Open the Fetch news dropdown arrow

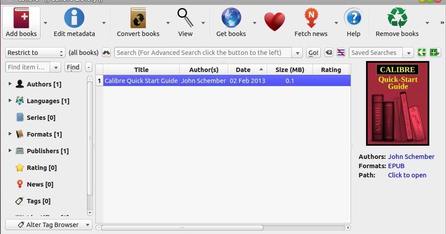point(336,23)
